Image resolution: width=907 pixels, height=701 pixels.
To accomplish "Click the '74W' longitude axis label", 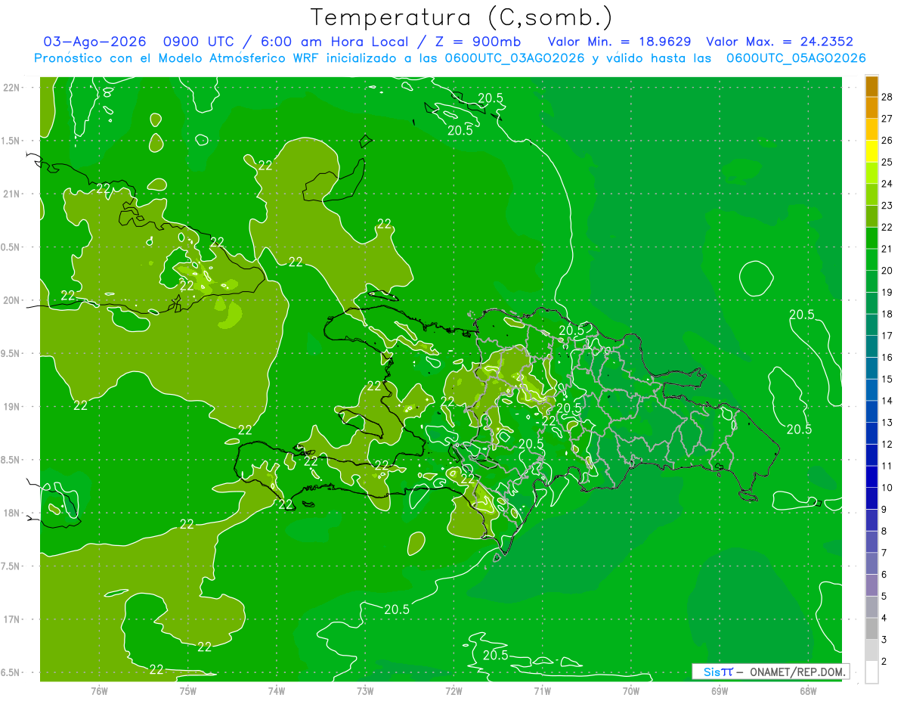I will (277, 690).
